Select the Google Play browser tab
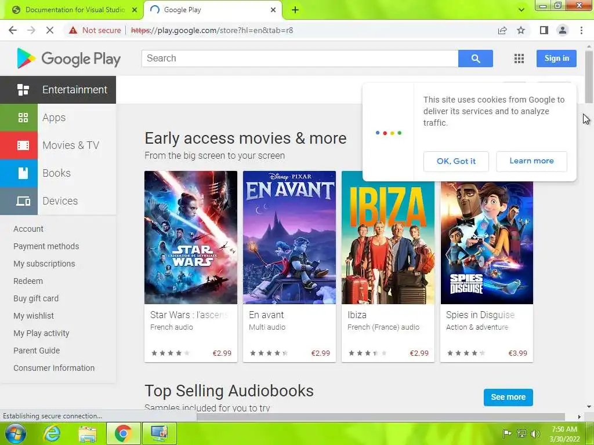Viewport: 594px width, 445px height. tap(213, 10)
